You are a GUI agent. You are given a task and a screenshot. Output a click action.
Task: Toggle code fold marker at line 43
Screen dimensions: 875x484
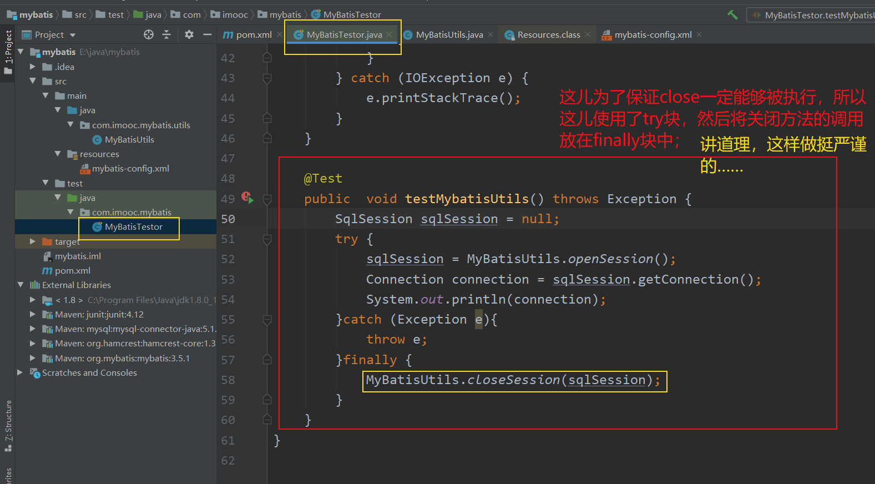pyautogui.click(x=267, y=78)
